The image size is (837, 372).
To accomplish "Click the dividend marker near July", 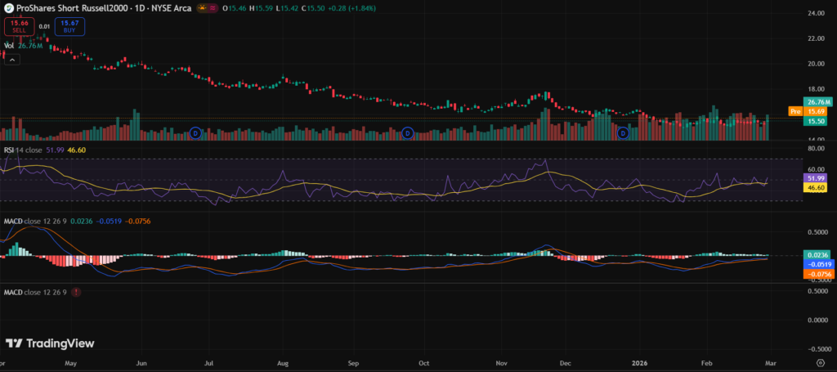I will (x=195, y=132).
